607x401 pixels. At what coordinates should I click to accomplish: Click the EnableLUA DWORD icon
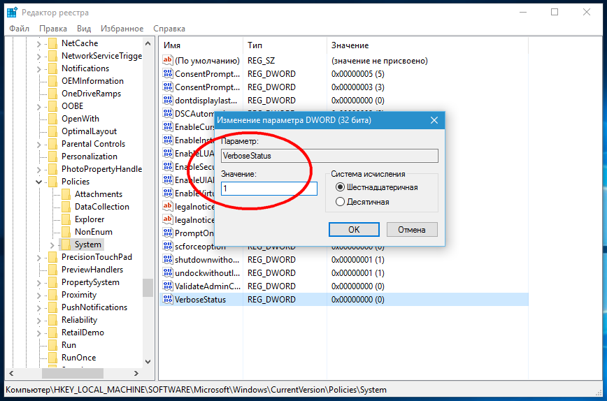pos(168,153)
